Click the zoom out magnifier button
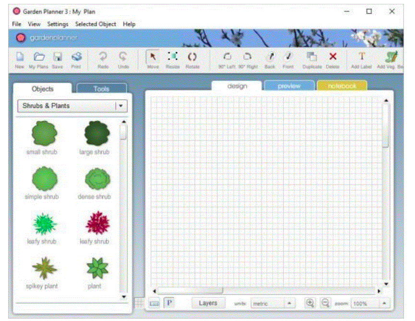 tap(326, 303)
